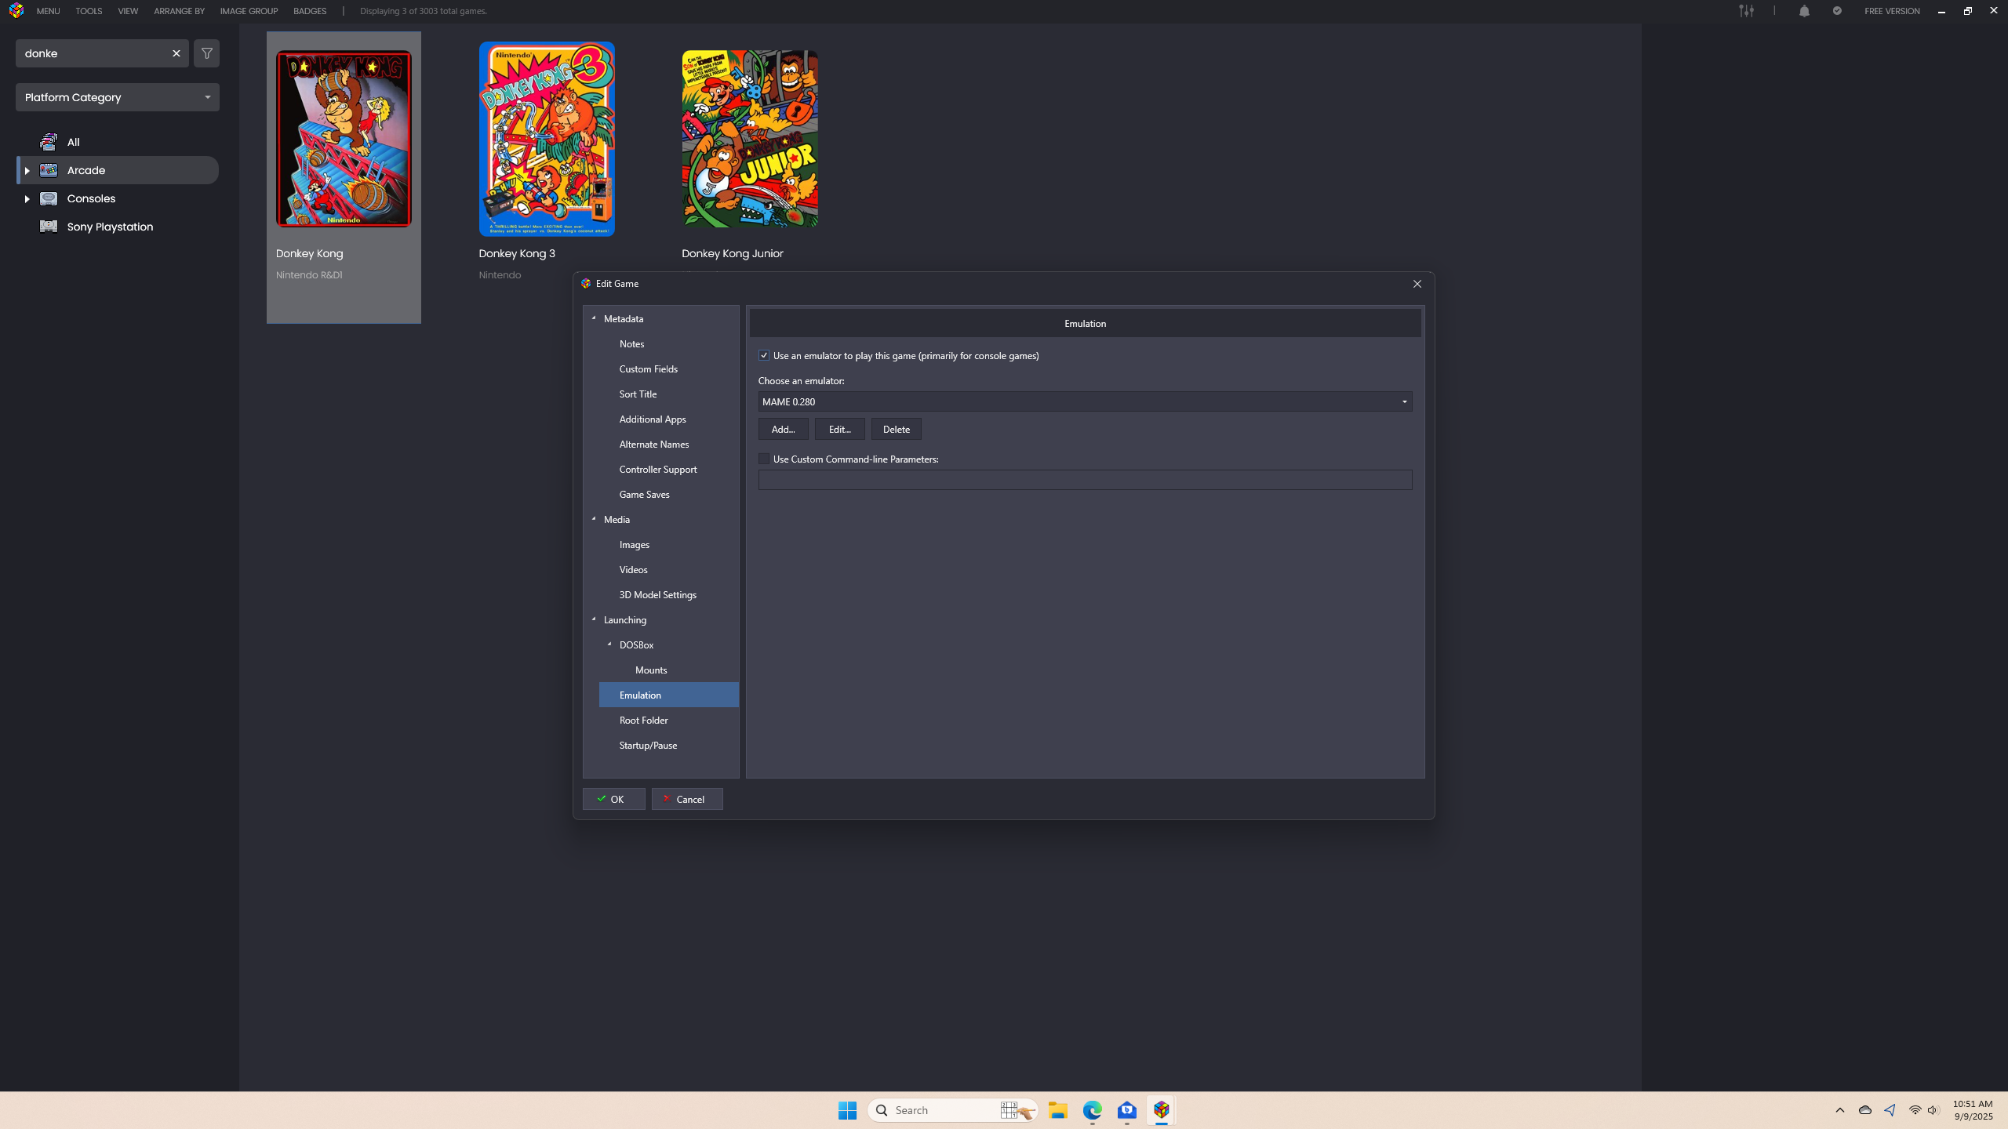Click the Cancel button
The image size is (2008, 1129).
click(687, 799)
